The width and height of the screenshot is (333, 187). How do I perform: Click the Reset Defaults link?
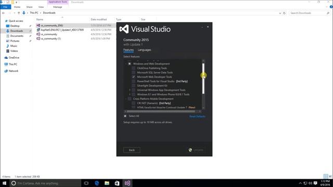click(x=197, y=116)
